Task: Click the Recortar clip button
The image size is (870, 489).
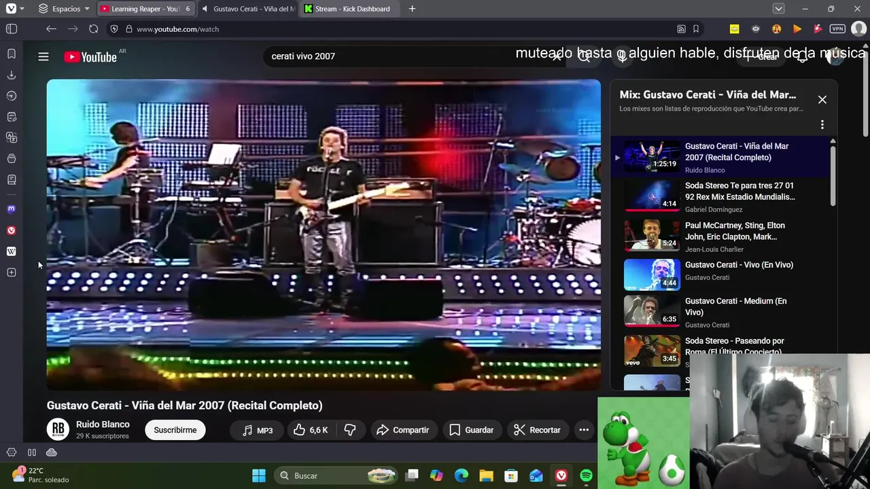Action: pos(538,430)
